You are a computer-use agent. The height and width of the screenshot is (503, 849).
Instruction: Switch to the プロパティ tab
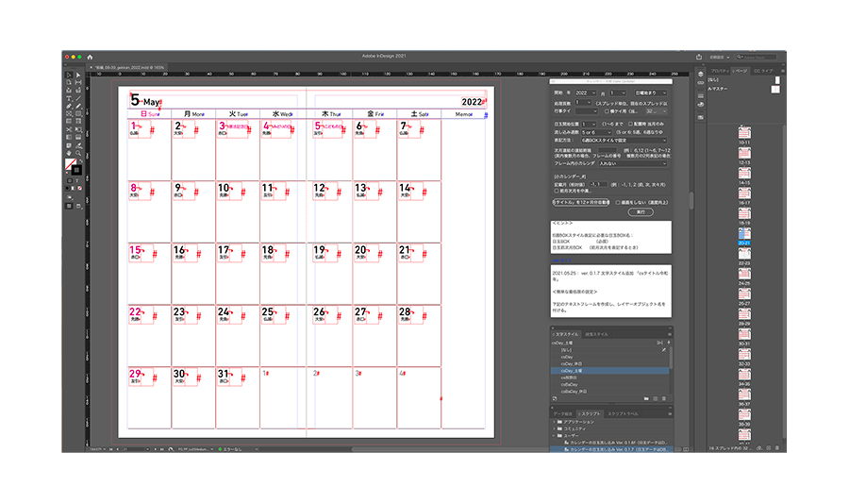pos(720,71)
